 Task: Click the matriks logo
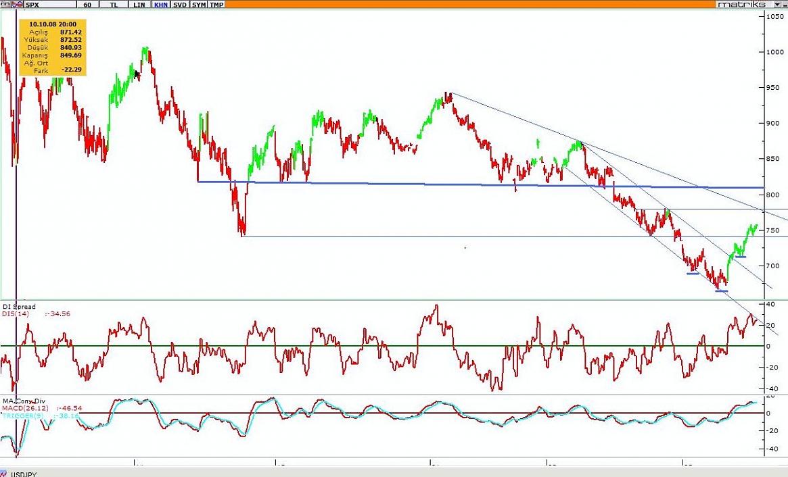[742, 4]
